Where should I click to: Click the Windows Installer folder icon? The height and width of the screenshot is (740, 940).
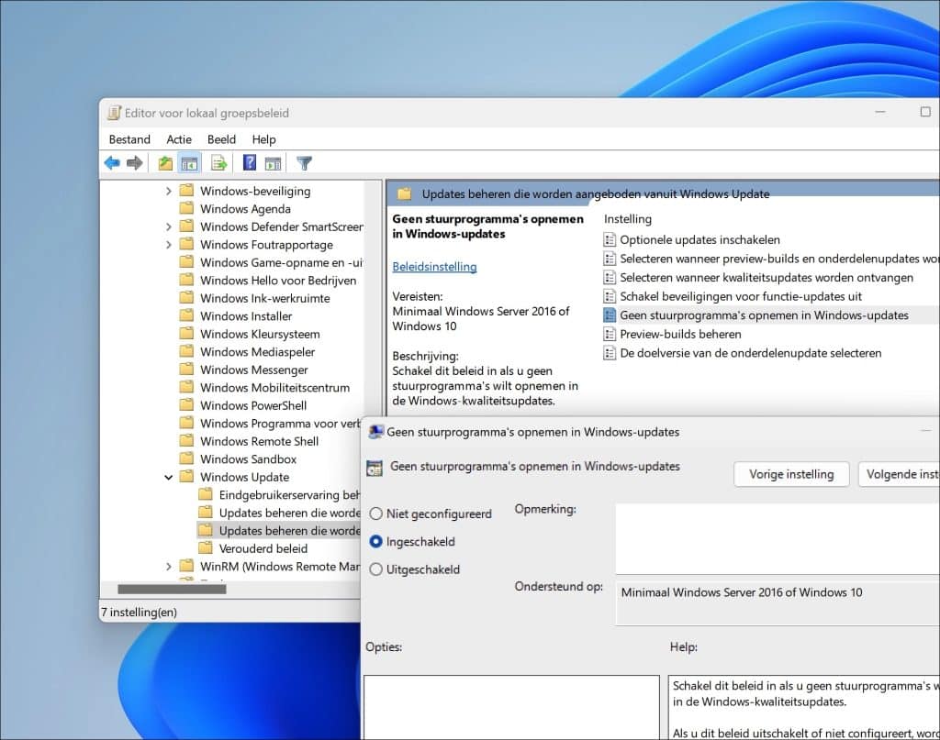(x=187, y=315)
